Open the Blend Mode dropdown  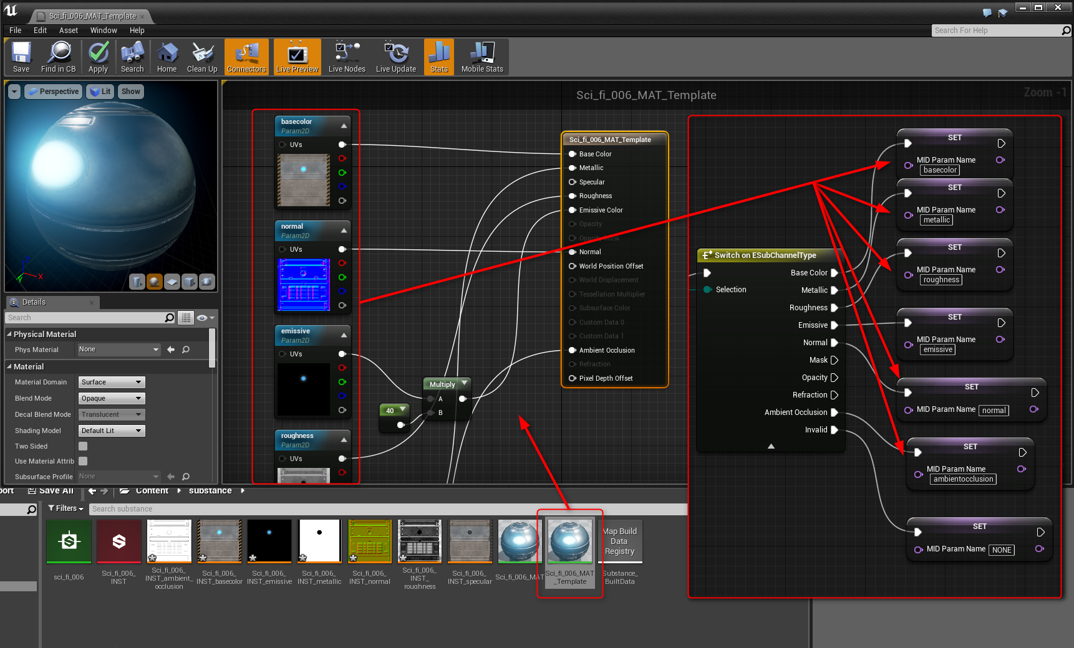112,398
